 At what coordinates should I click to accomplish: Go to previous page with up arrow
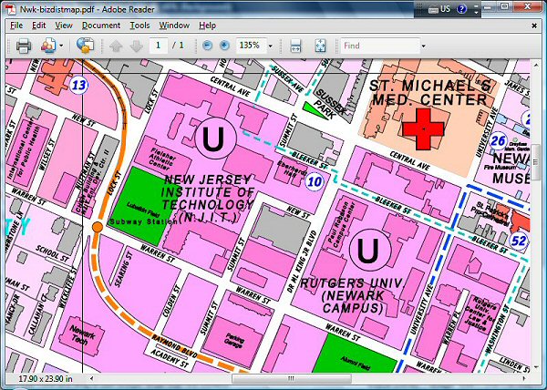(116, 46)
